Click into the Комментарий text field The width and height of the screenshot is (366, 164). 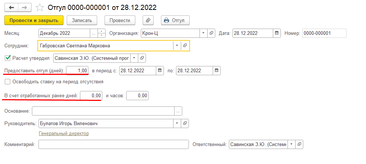click(113, 145)
